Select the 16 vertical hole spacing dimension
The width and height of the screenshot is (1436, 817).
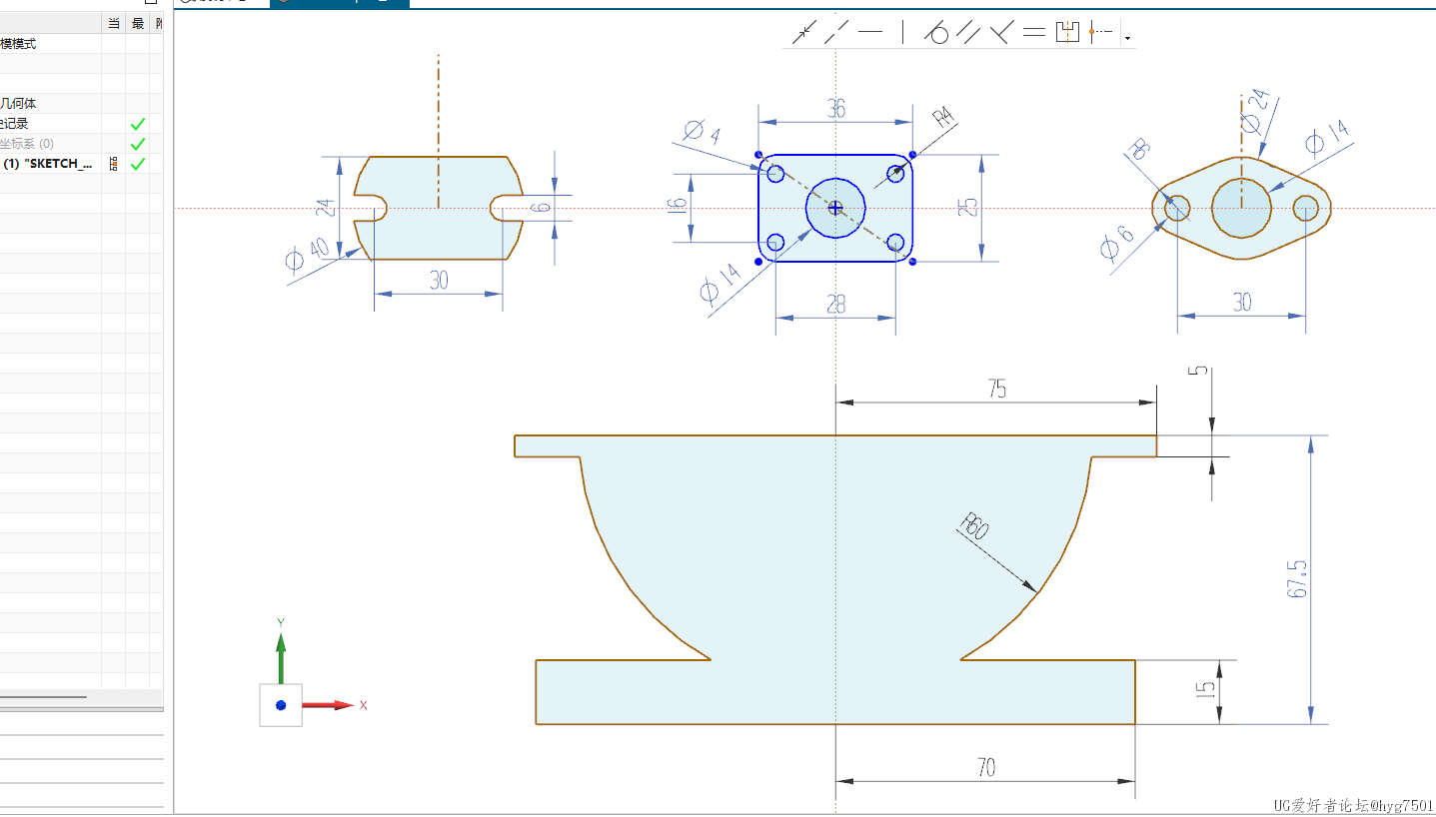pyautogui.click(x=678, y=207)
